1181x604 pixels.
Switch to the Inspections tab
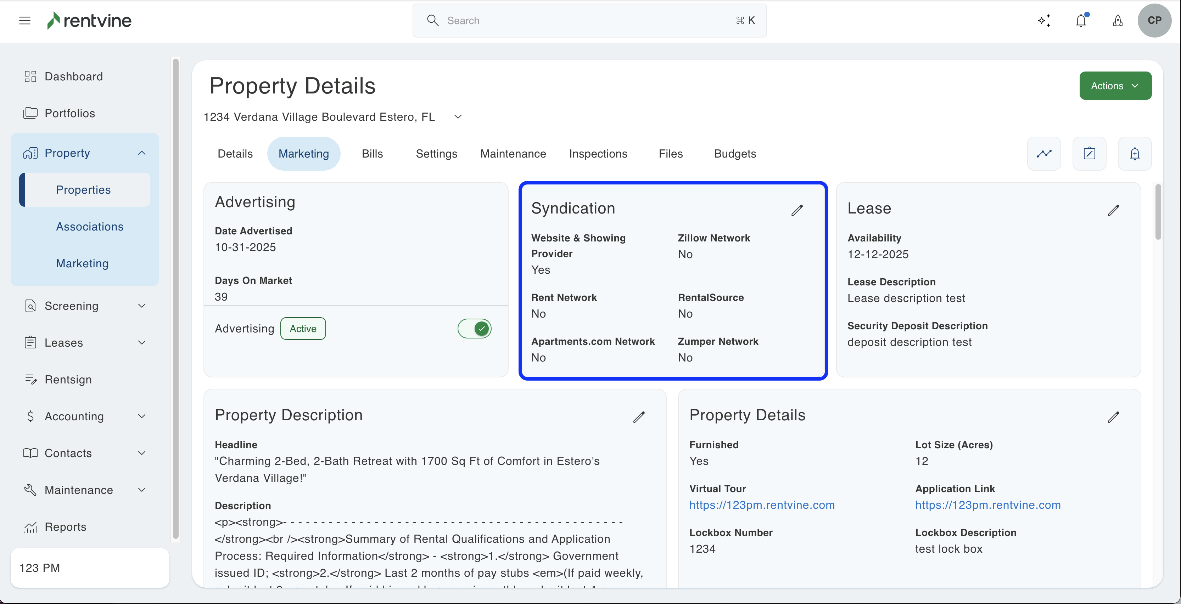(x=598, y=153)
